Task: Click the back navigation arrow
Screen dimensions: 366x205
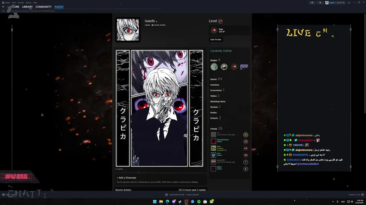Action: [x=3, y=7]
